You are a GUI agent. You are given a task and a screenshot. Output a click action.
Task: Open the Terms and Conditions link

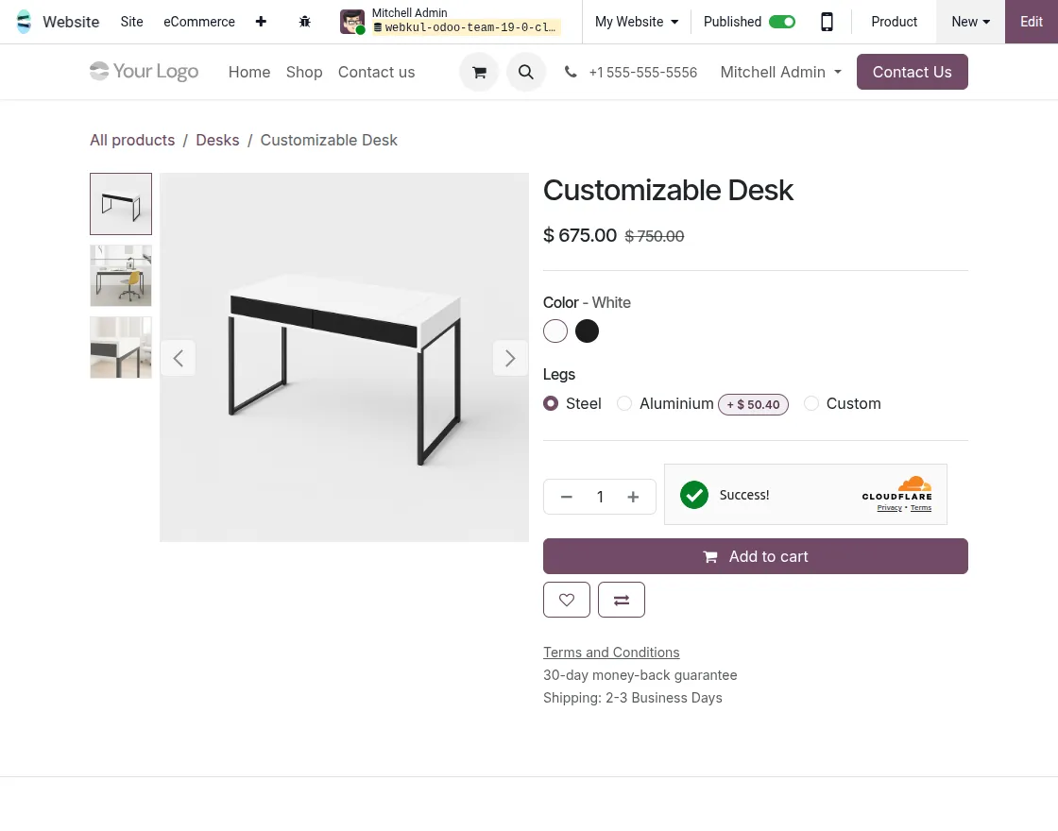click(x=611, y=653)
